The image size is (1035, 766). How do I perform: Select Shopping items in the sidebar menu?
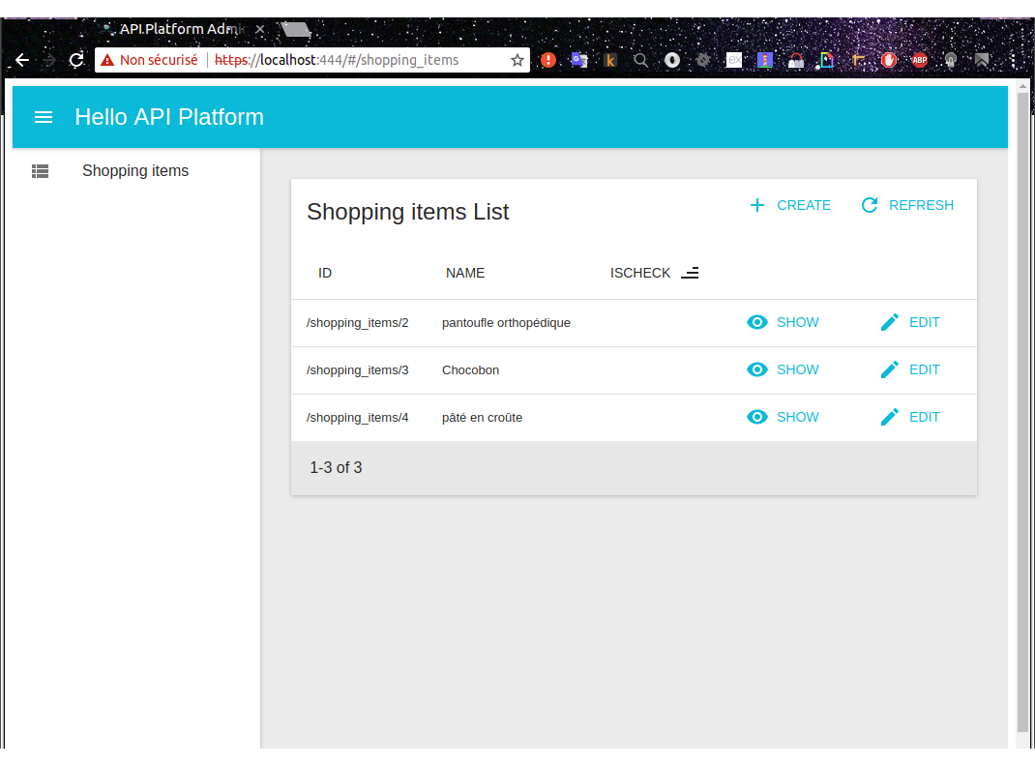135,171
